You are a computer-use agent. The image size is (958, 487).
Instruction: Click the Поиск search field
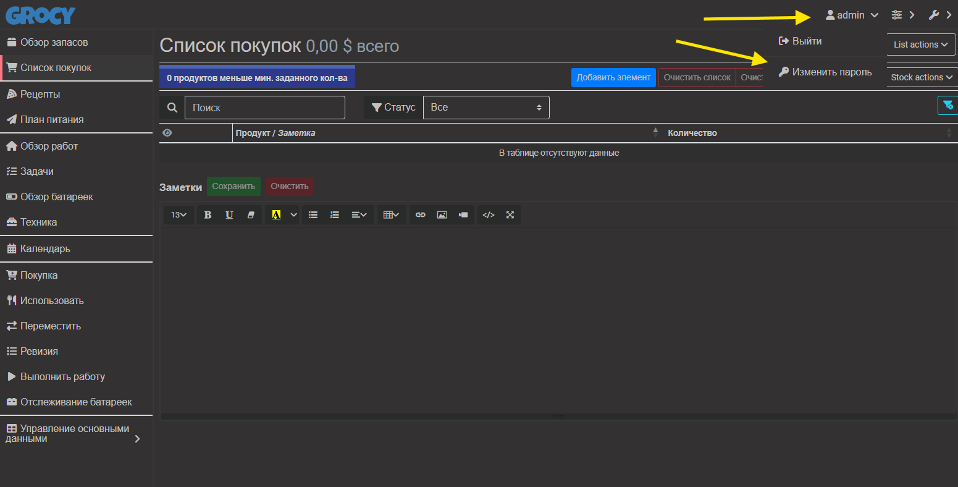click(x=265, y=108)
